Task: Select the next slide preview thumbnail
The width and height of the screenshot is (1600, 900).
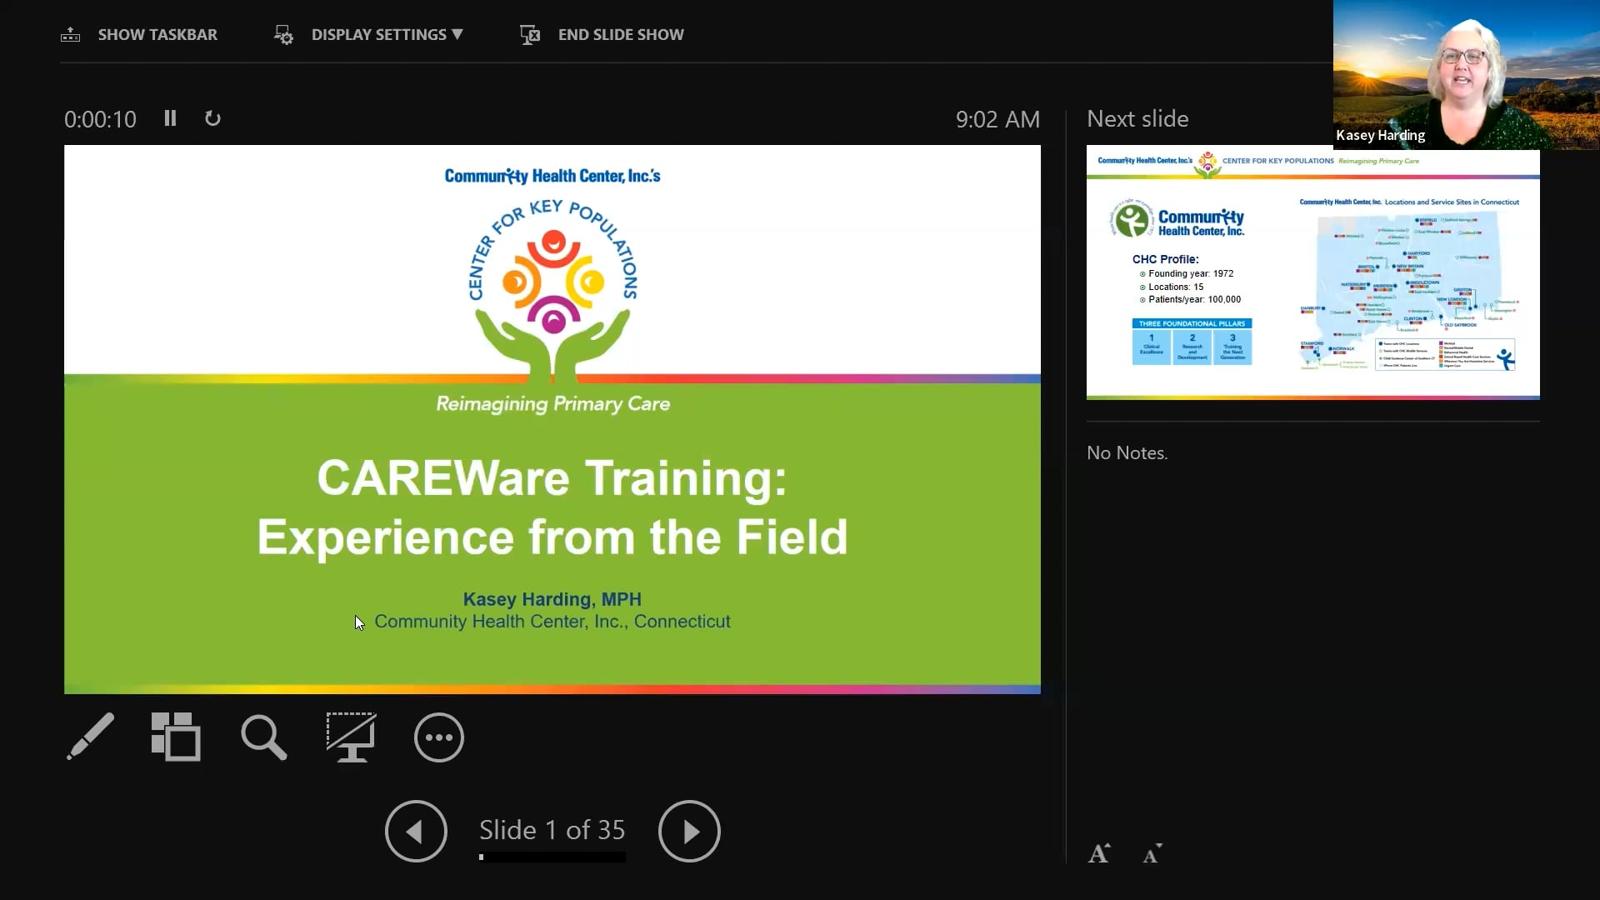Action: 1312,275
